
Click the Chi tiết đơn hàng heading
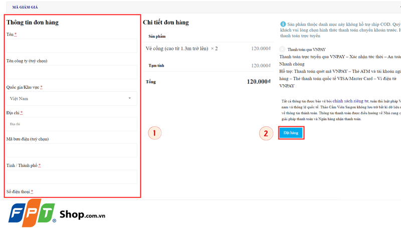pyautogui.click(x=166, y=23)
